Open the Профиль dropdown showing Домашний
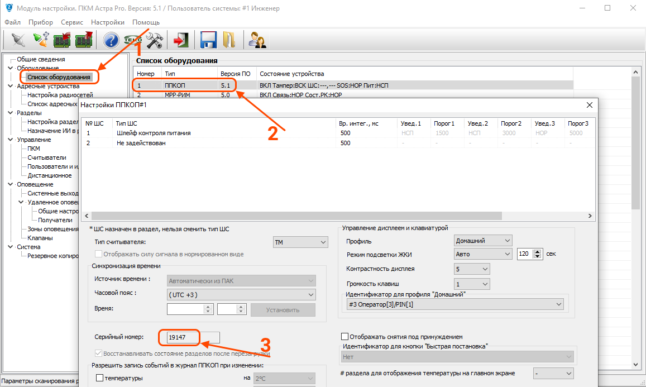Viewport: 646px width, 387px height. pyautogui.click(x=483, y=241)
